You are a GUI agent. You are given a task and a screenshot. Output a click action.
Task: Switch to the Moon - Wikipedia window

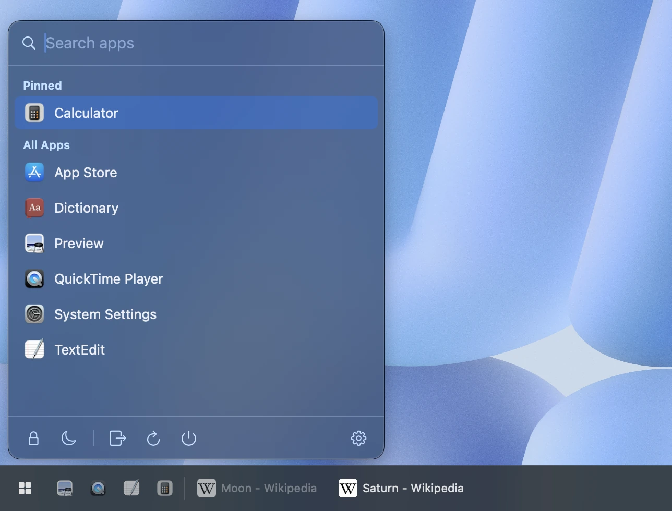coord(257,488)
